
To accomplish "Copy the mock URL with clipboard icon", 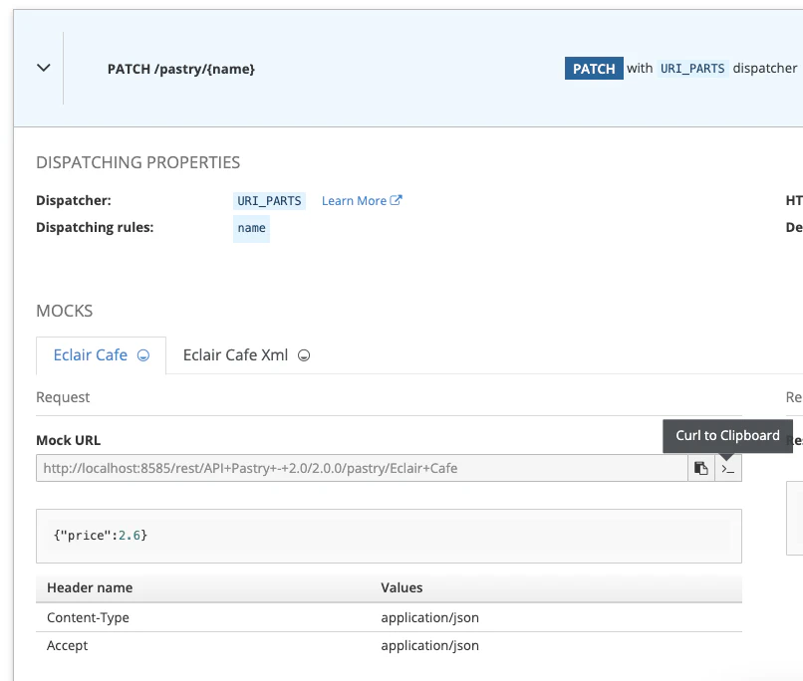I will pos(701,468).
